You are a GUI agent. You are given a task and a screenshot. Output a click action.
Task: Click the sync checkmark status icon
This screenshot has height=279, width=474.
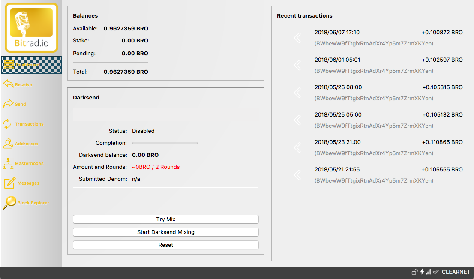click(x=436, y=272)
